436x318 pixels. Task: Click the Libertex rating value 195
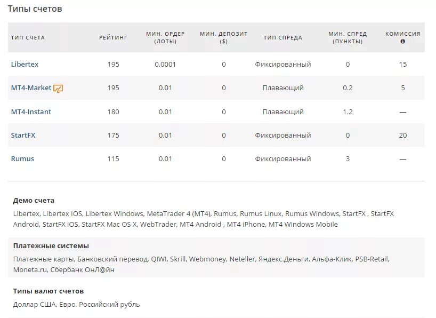pos(113,65)
